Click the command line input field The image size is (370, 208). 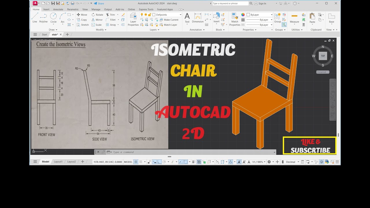tap(193, 152)
